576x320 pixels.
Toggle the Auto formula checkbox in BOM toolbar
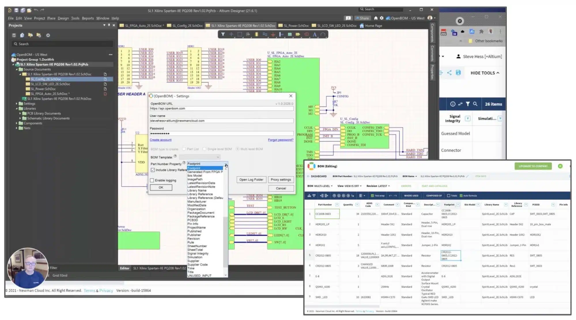[461, 196]
